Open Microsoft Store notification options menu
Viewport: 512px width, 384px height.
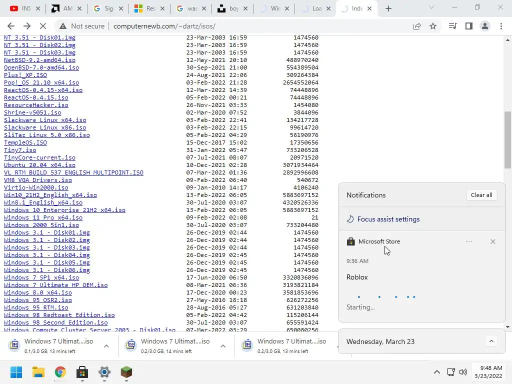469,241
